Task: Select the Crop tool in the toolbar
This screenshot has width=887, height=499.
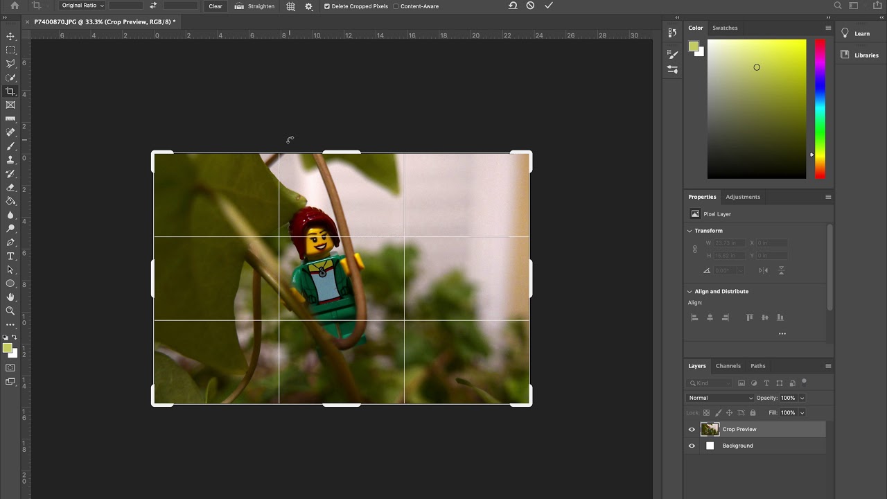Action: tap(10, 91)
